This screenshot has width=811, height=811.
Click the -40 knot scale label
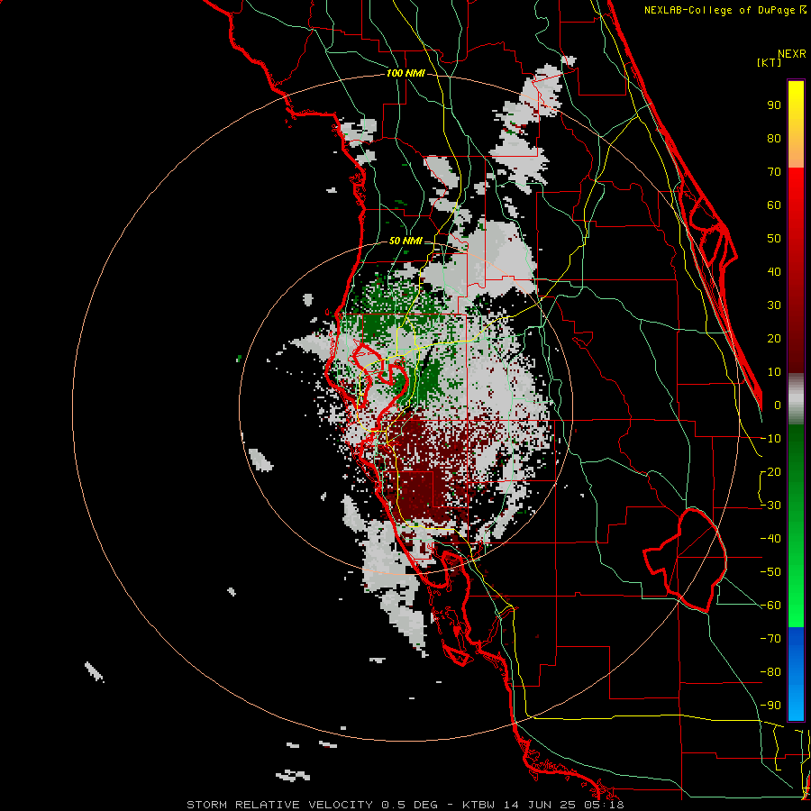[771, 539]
